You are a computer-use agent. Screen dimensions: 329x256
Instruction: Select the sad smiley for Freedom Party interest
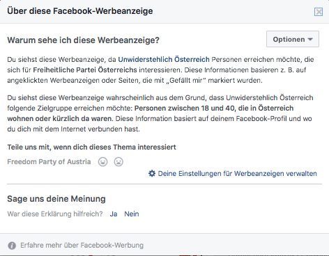tap(118, 161)
